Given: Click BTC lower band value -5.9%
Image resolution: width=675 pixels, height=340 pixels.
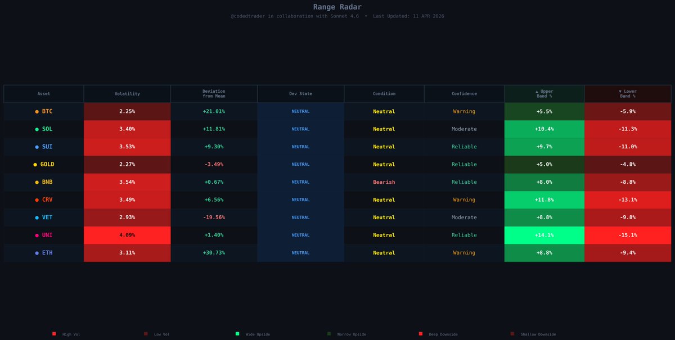Looking at the screenshot, I should (x=628, y=112).
